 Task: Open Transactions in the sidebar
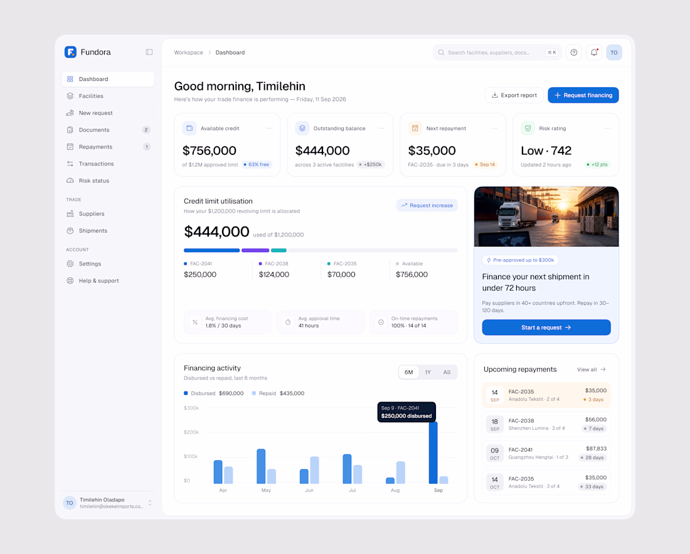[109, 164]
